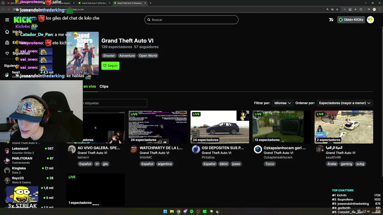Open Spotify from the taskbar

[191, 211]
